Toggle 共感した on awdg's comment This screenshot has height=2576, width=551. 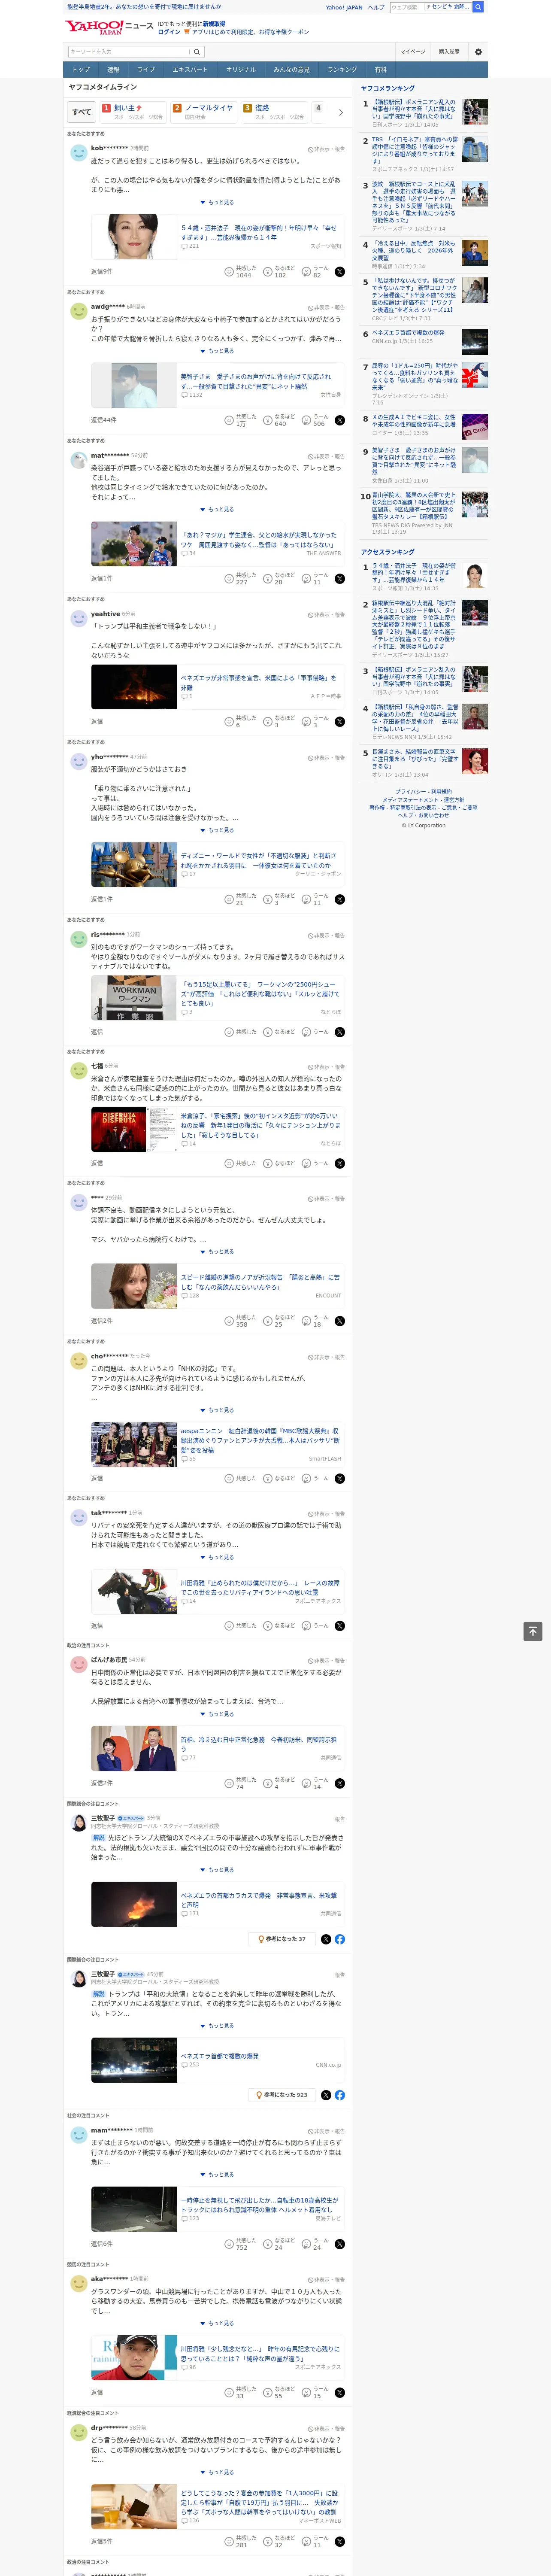pyautogui.click(x=241, y=420)
